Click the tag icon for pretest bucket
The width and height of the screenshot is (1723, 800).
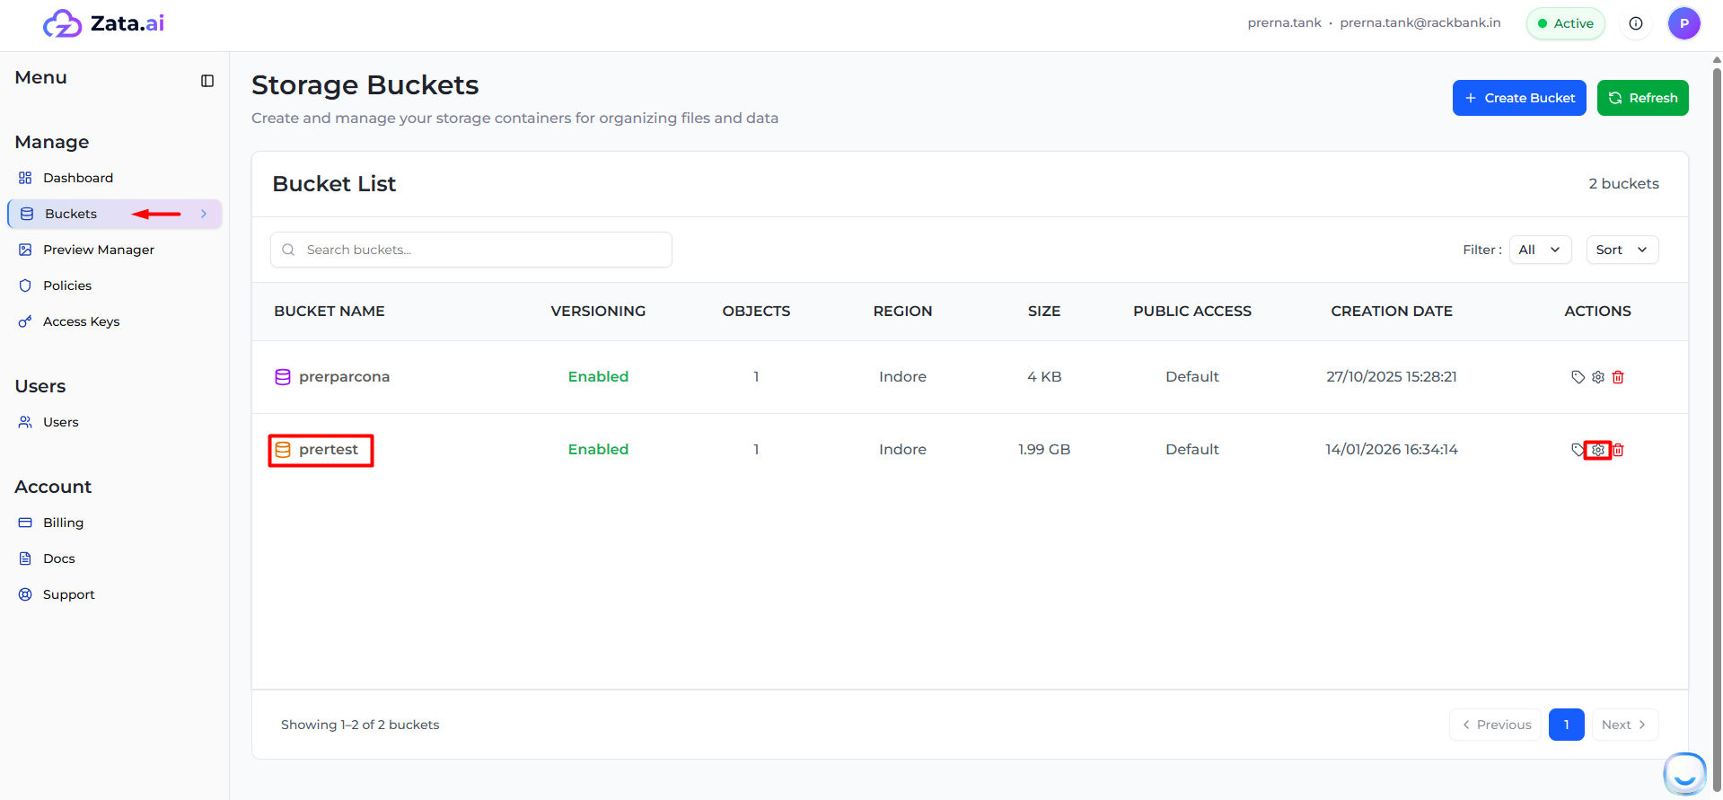pyautogui.click(x=1577, y=450)
